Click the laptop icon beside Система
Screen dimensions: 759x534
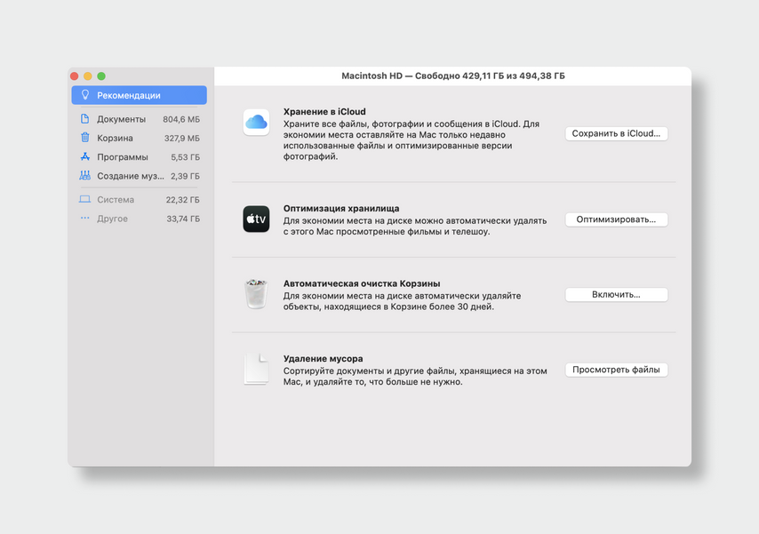(x=84, y=199)
